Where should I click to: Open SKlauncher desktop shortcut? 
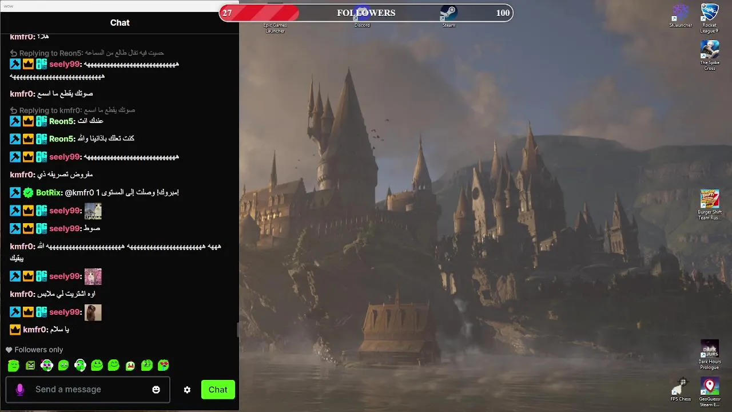point(681,16)
